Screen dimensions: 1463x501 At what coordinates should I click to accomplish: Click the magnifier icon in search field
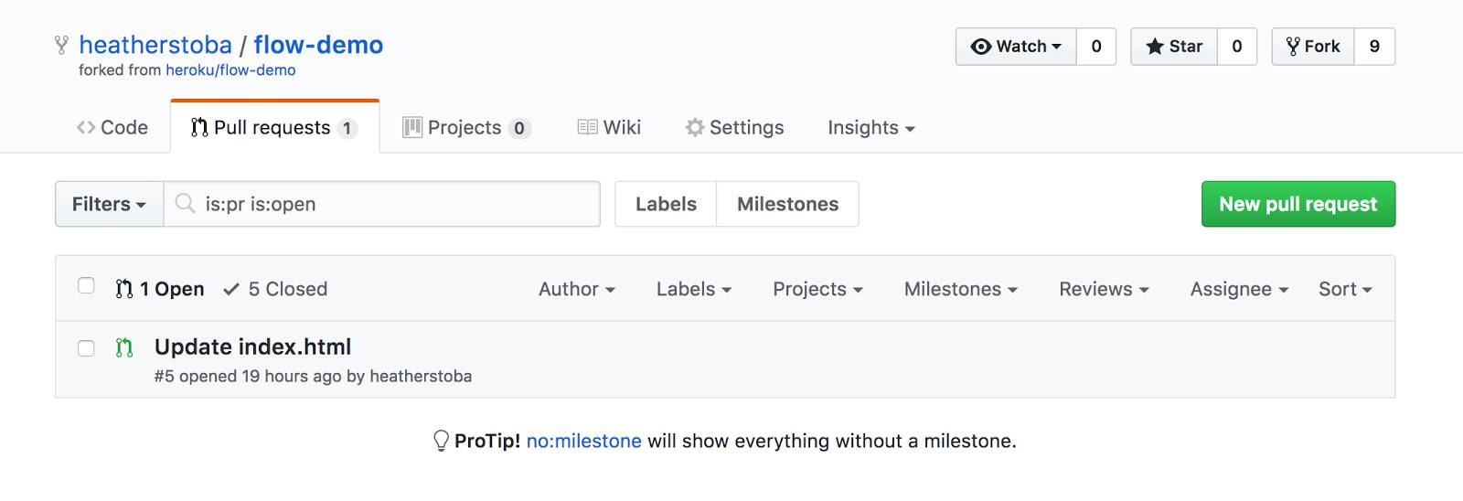point(186,203)
